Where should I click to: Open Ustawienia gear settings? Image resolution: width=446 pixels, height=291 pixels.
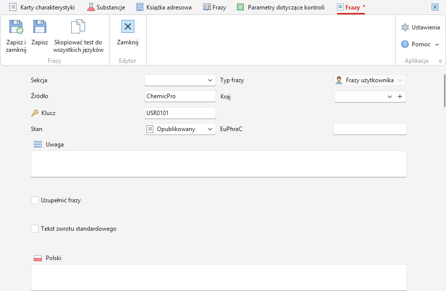tap(405, 27)
